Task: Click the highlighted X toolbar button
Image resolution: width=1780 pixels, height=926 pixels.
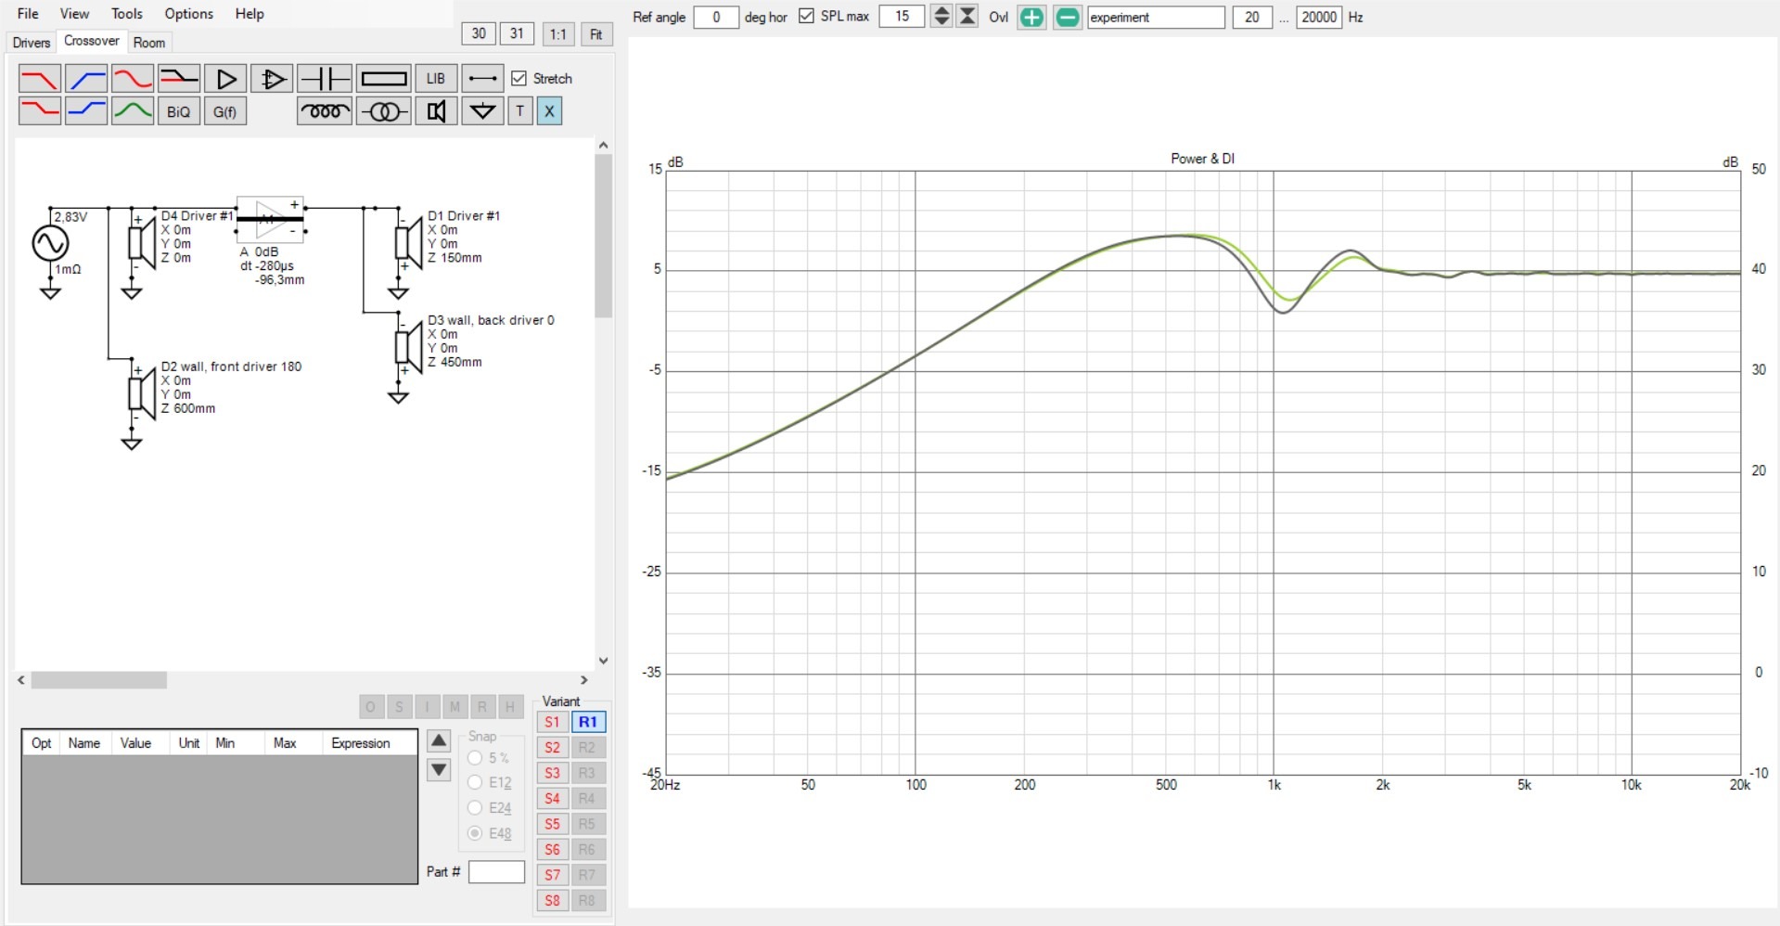Action: [x=549, y=111]
